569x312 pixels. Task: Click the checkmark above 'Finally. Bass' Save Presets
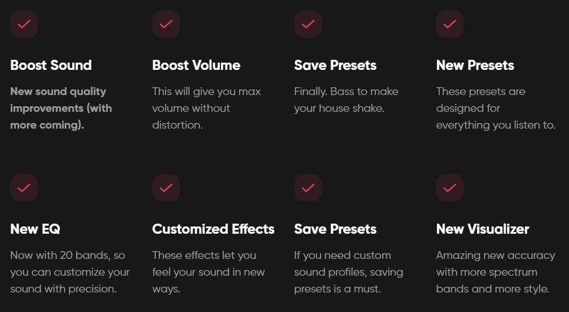pyautogui.click(x=308, y=24)
